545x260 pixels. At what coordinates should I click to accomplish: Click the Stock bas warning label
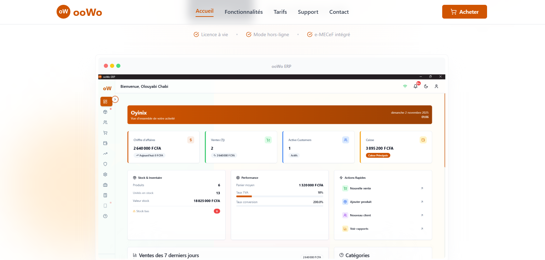coord(142,211)
